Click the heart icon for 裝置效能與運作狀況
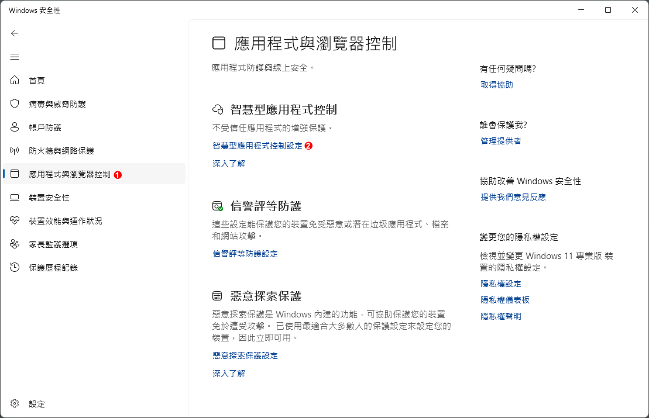649x418 pixels. [x=15, y=221]
